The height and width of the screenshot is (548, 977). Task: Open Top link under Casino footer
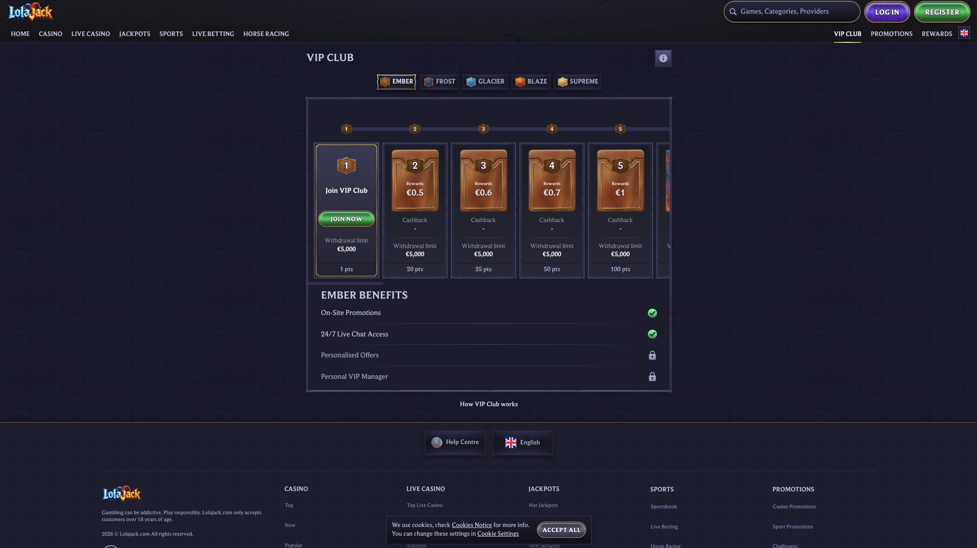tap(289, 505)
